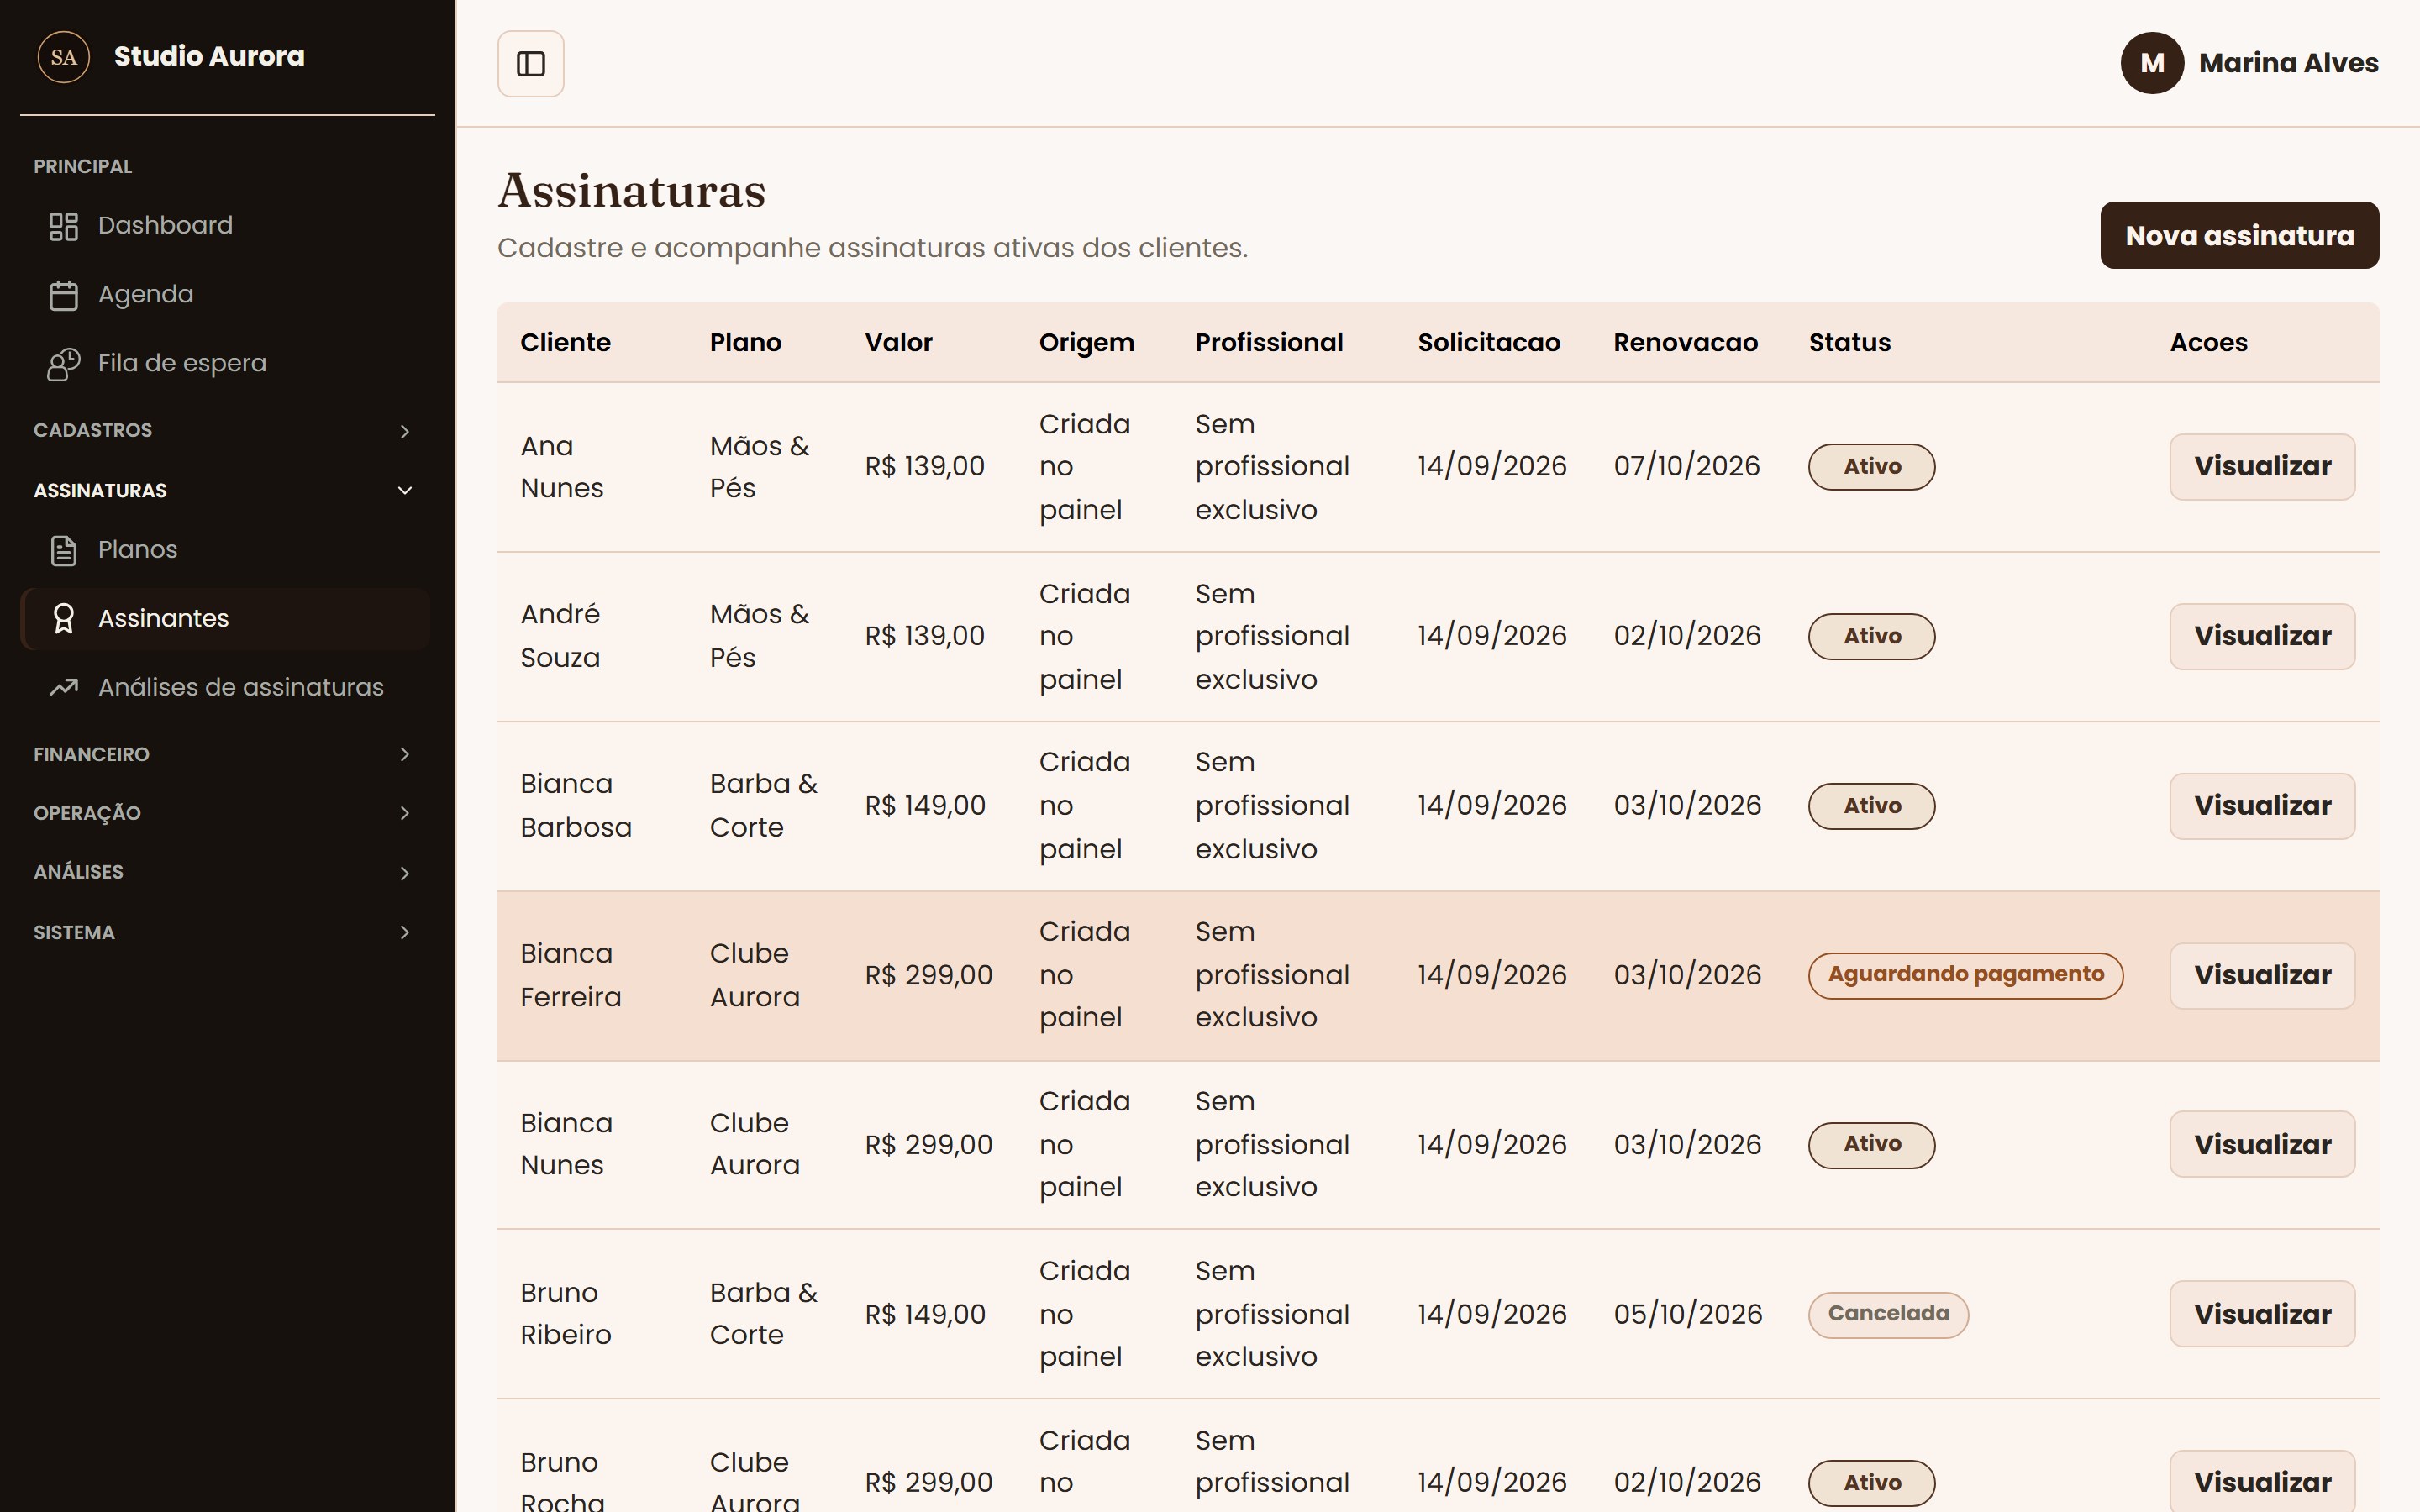Click the Cliente column header
Screen dimensions: 2420x1512
[x=565, y=342]
